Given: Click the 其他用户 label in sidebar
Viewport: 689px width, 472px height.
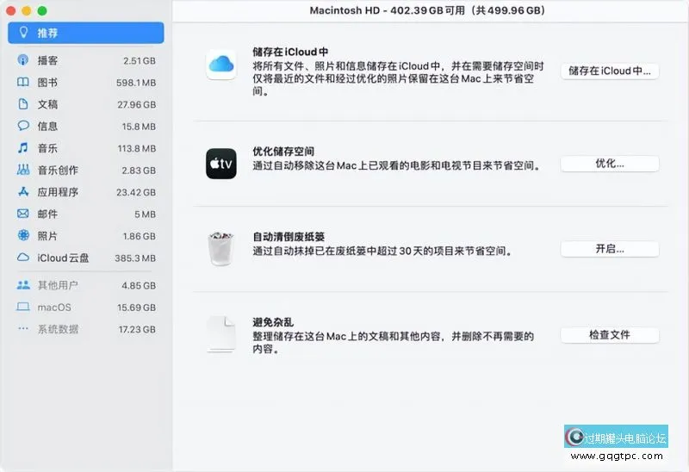Looking at the screenshot, I should (58, 286).
